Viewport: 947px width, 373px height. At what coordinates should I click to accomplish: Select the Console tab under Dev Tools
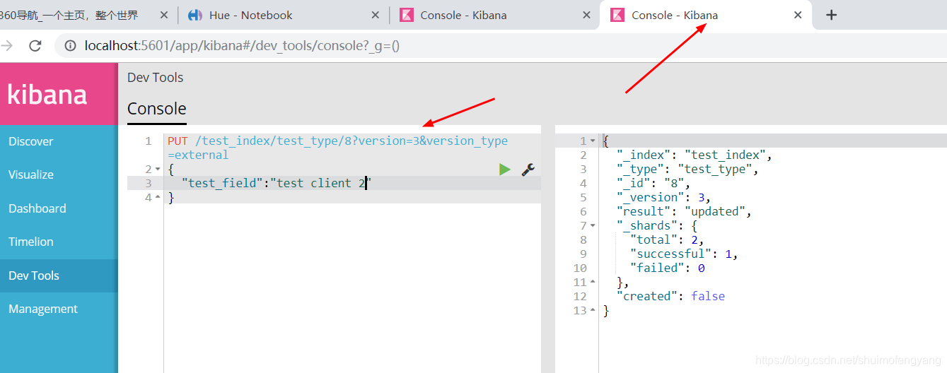[157, 109]
